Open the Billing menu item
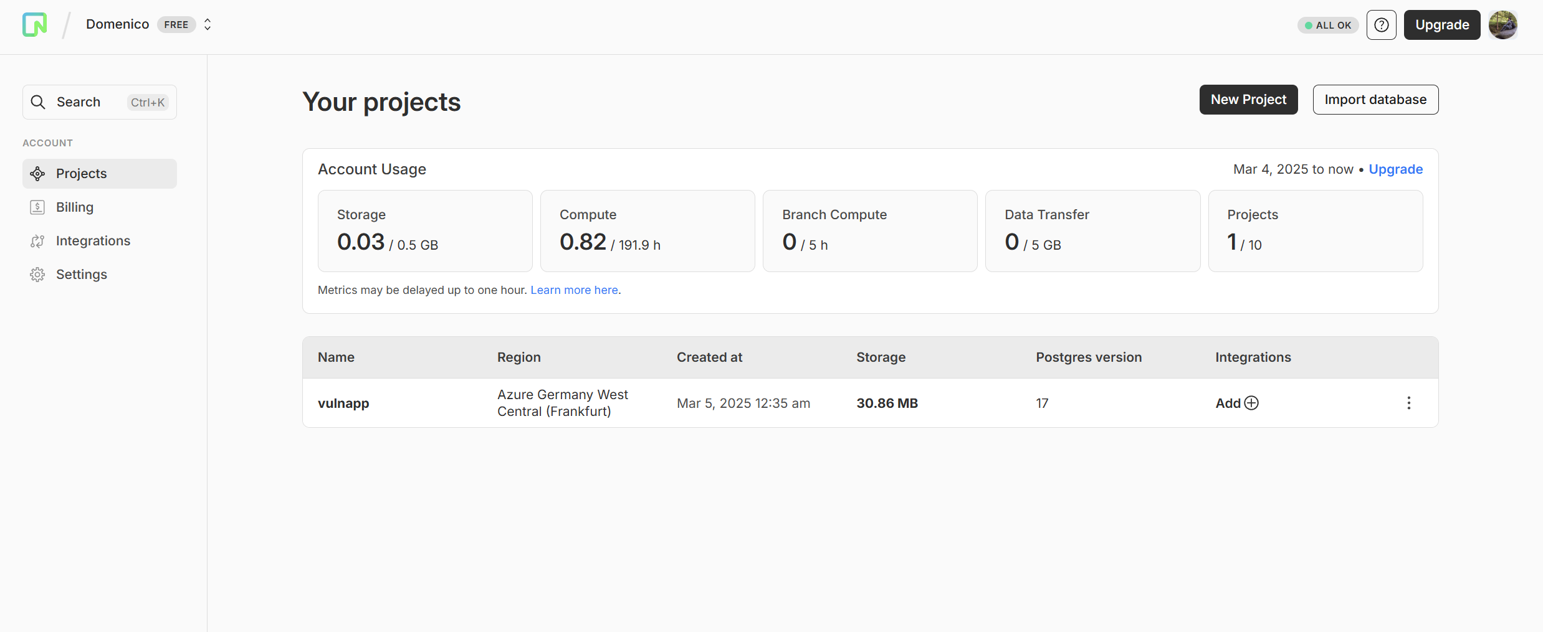The image size is (1543, 632). (75, 207)
